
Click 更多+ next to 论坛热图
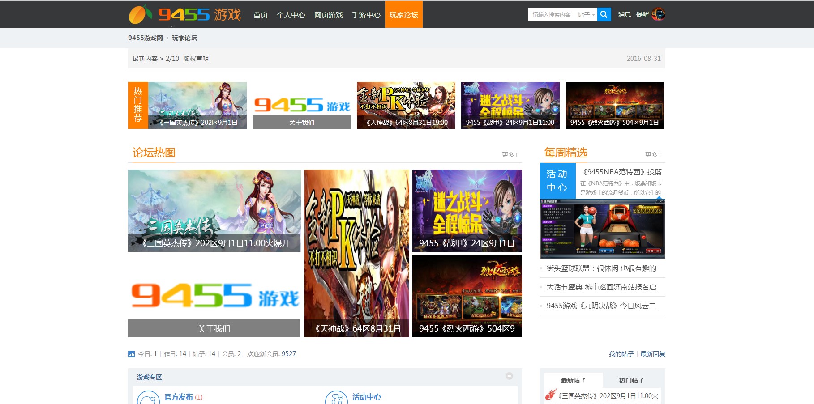510,155
